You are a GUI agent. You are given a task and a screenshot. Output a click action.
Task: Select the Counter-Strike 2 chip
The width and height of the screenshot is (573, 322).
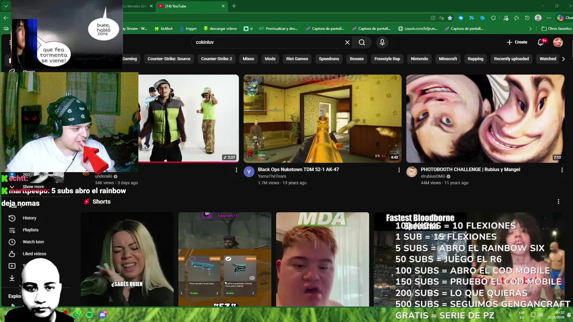point(216,59)
